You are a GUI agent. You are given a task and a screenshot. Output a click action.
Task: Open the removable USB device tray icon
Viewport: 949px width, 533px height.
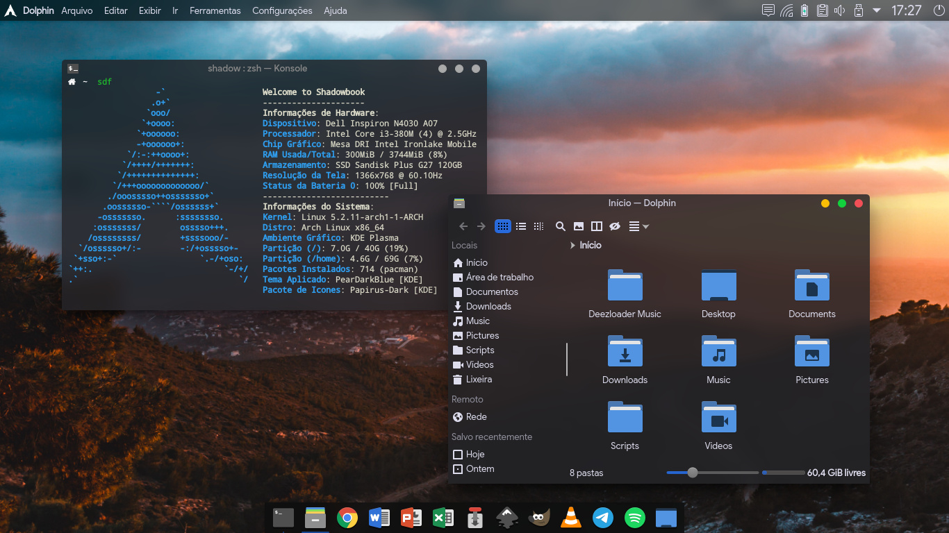point(858,10)
